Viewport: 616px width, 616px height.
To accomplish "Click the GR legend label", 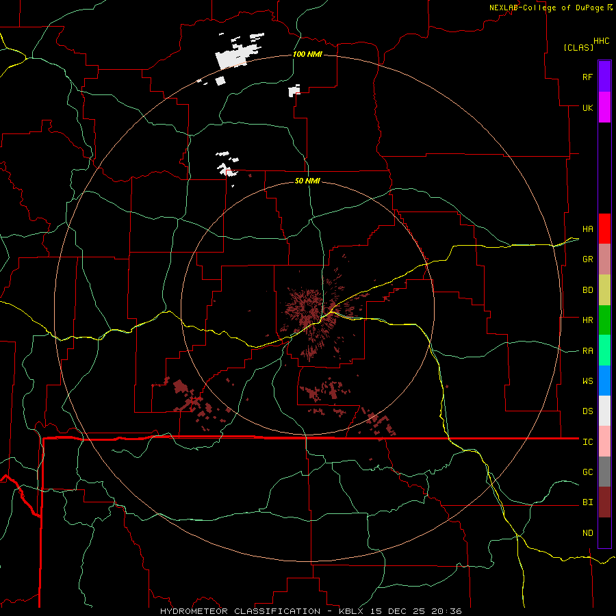I will (587, 259).
